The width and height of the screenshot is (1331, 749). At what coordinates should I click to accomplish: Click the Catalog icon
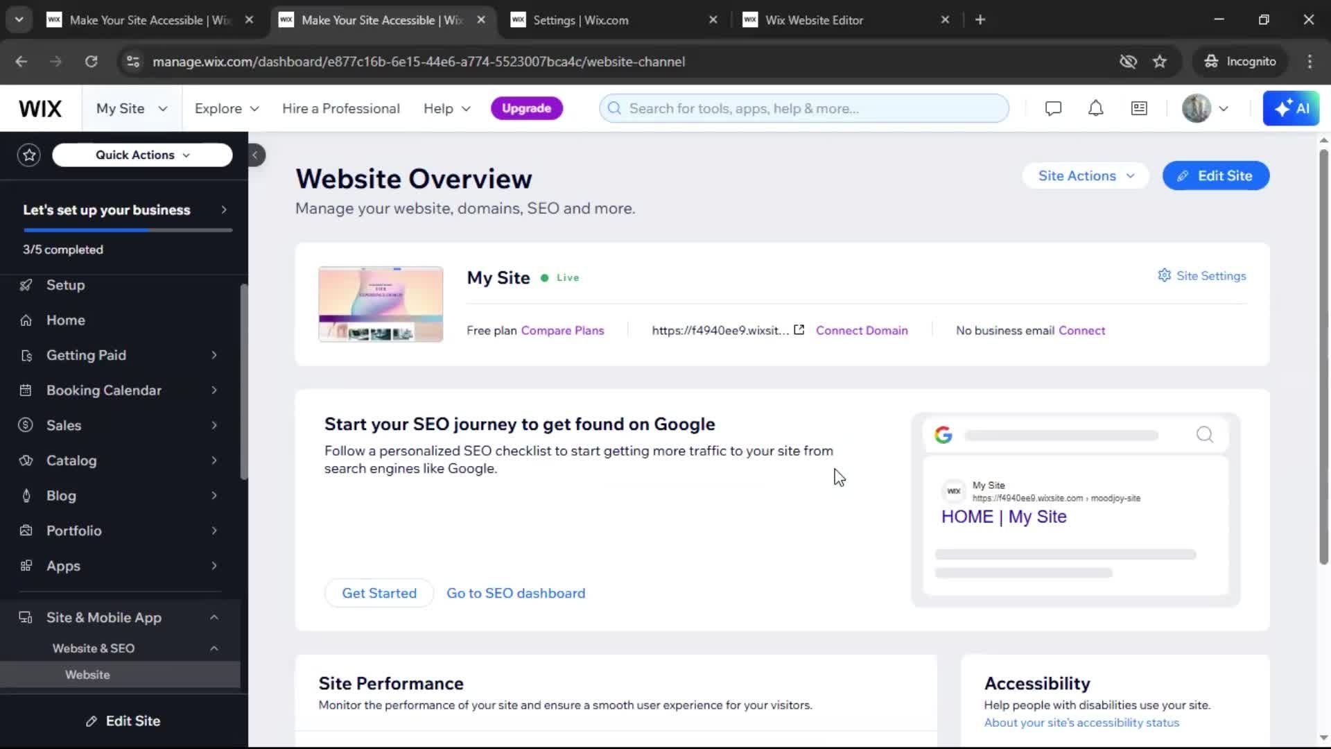pyautogui.click(x=26, y=460)
